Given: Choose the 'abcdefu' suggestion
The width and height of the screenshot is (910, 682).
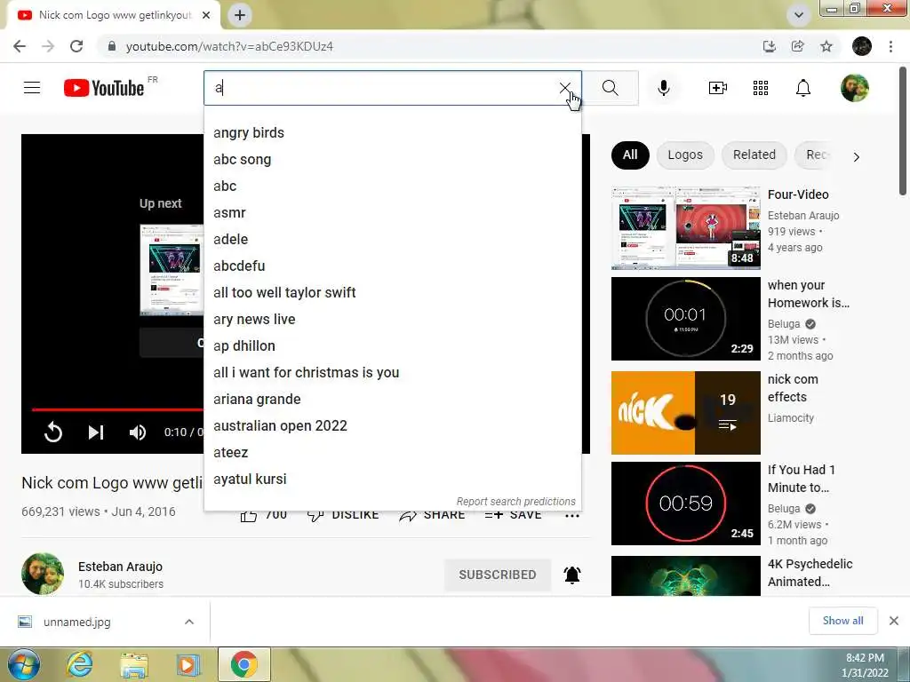Looking at the screenshot, I should coord(392,266).
